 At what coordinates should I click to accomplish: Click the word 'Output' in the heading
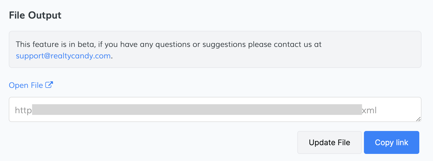pos(45,15)
